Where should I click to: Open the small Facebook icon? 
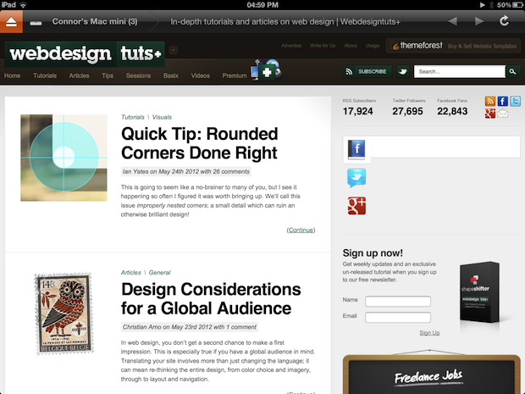pyautogui.click(x=503, y=101)
